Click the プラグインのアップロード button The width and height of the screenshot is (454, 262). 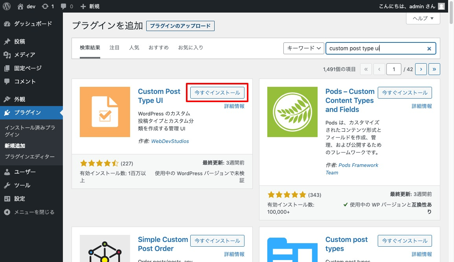180,26
